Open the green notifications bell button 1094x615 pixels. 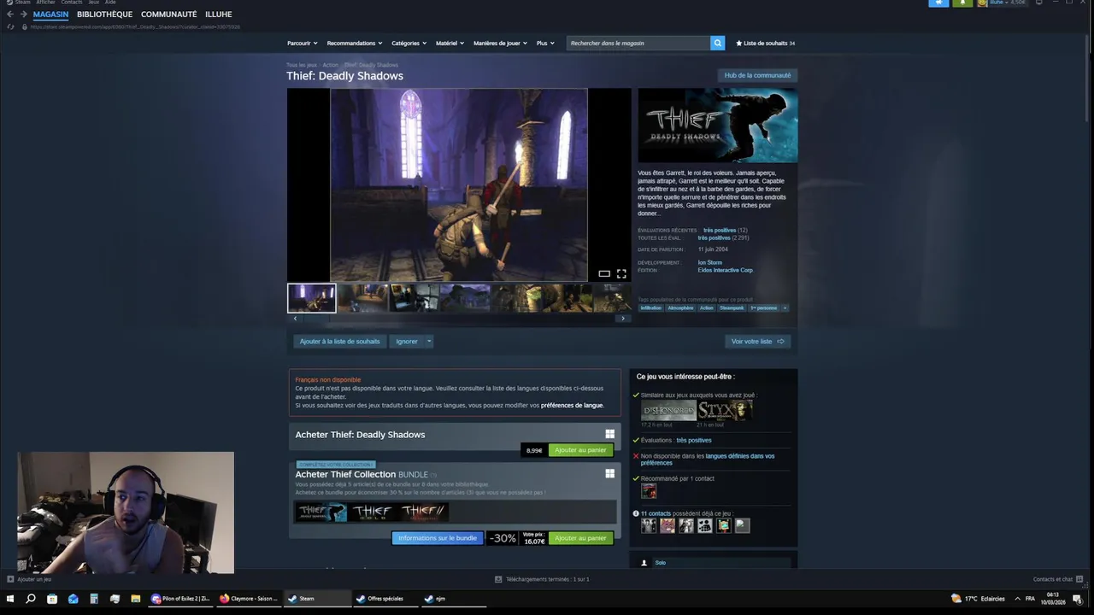pyautogui.click(x=962, y=3)
